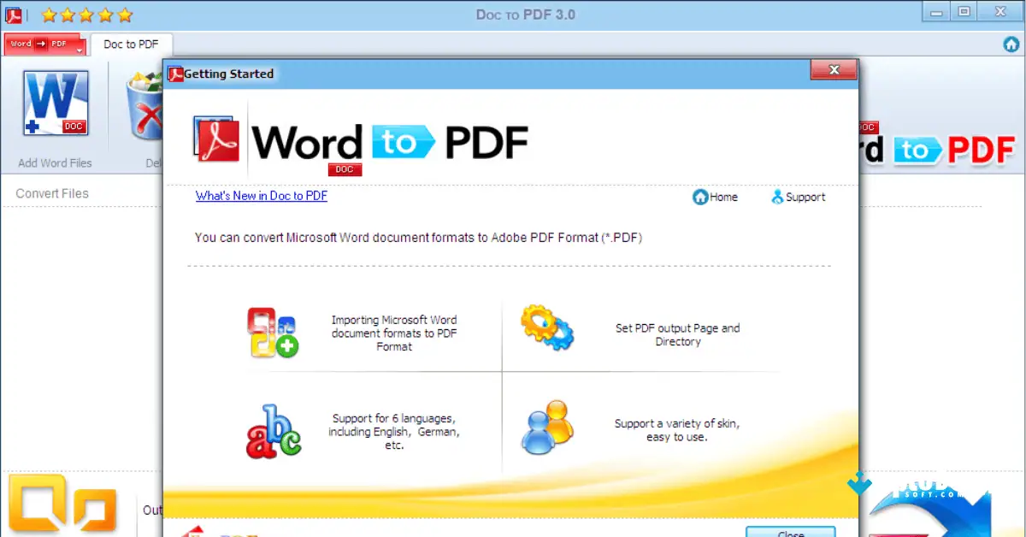
Task: Click the Add Word Files icon
Action: click(55, 103)
